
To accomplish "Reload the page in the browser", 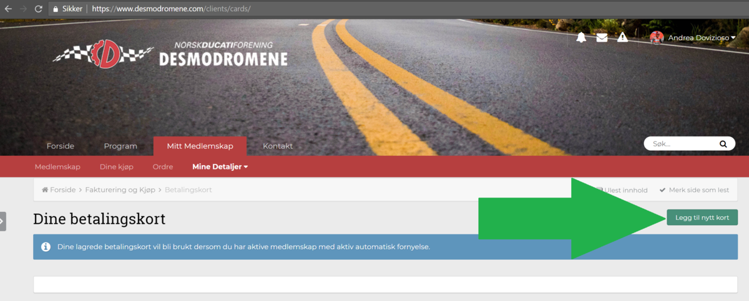I will [39, 9].
